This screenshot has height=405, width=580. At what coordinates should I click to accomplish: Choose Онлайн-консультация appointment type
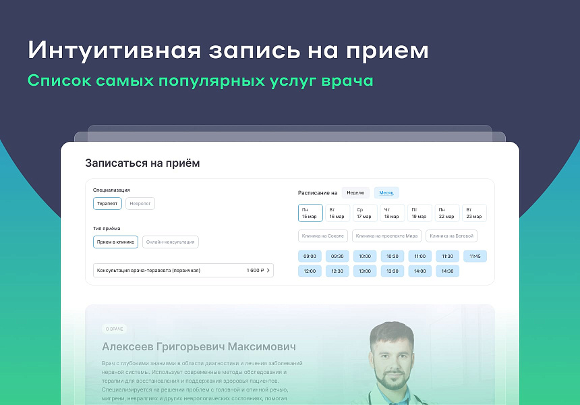tap(170, 242)
